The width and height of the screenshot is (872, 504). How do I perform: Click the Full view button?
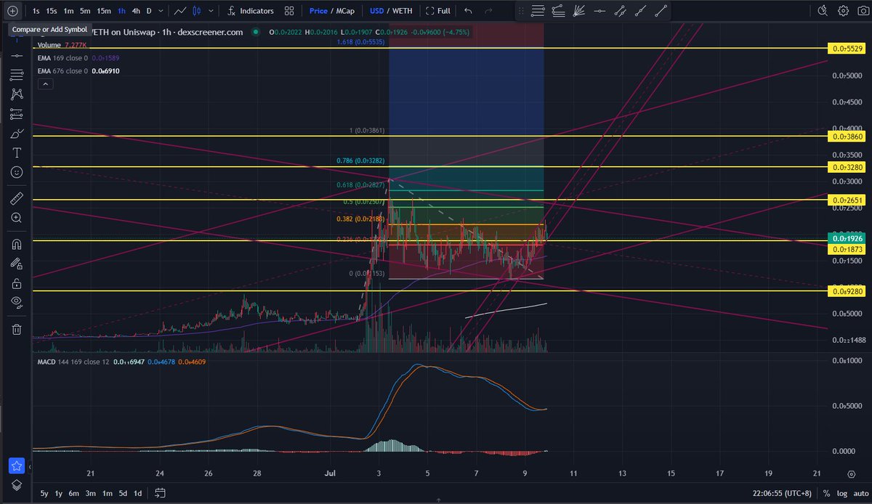(x=440, y=11)
